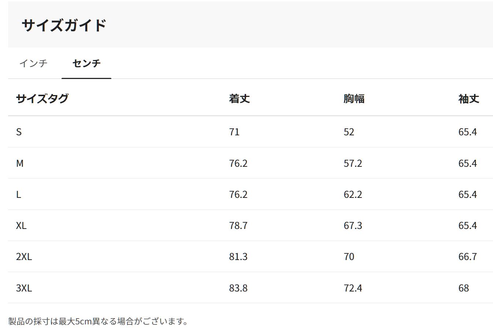The width and height of the screenshot is (493, 335).
Task: Click chest width value 57.2 for size M
Action: [353, 163]
